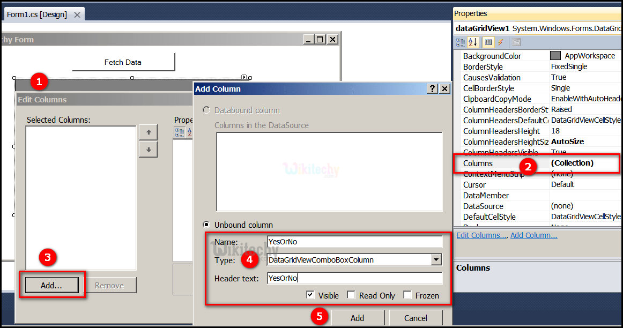Select the Events lightning bolt icon in Properties
Viewport: 623px width, 328px height.
point(501,42)
